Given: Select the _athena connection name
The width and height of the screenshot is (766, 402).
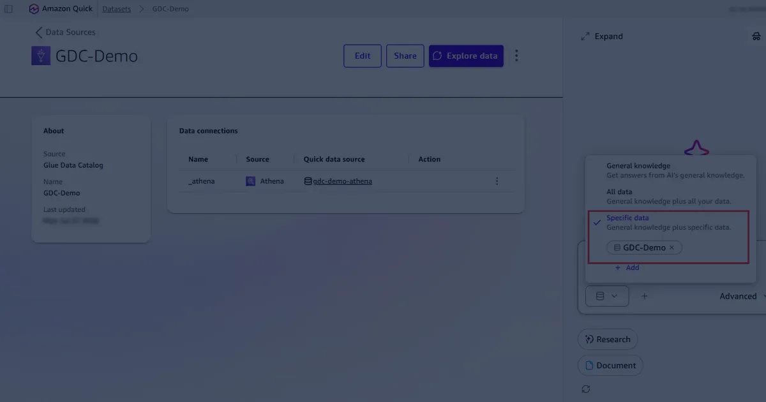Looking at the screenshot, I should [x=202, y=181].
